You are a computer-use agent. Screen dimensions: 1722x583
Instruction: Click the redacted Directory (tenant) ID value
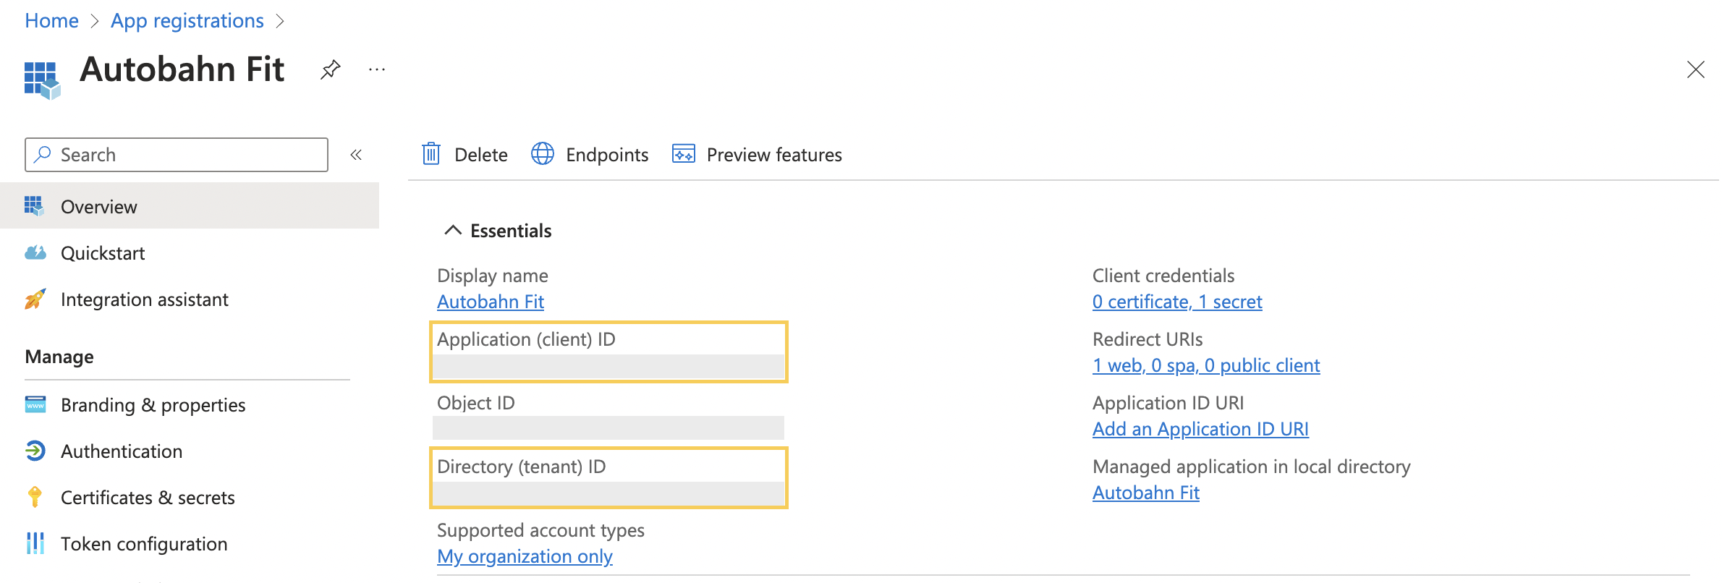(x=608, y=493)
